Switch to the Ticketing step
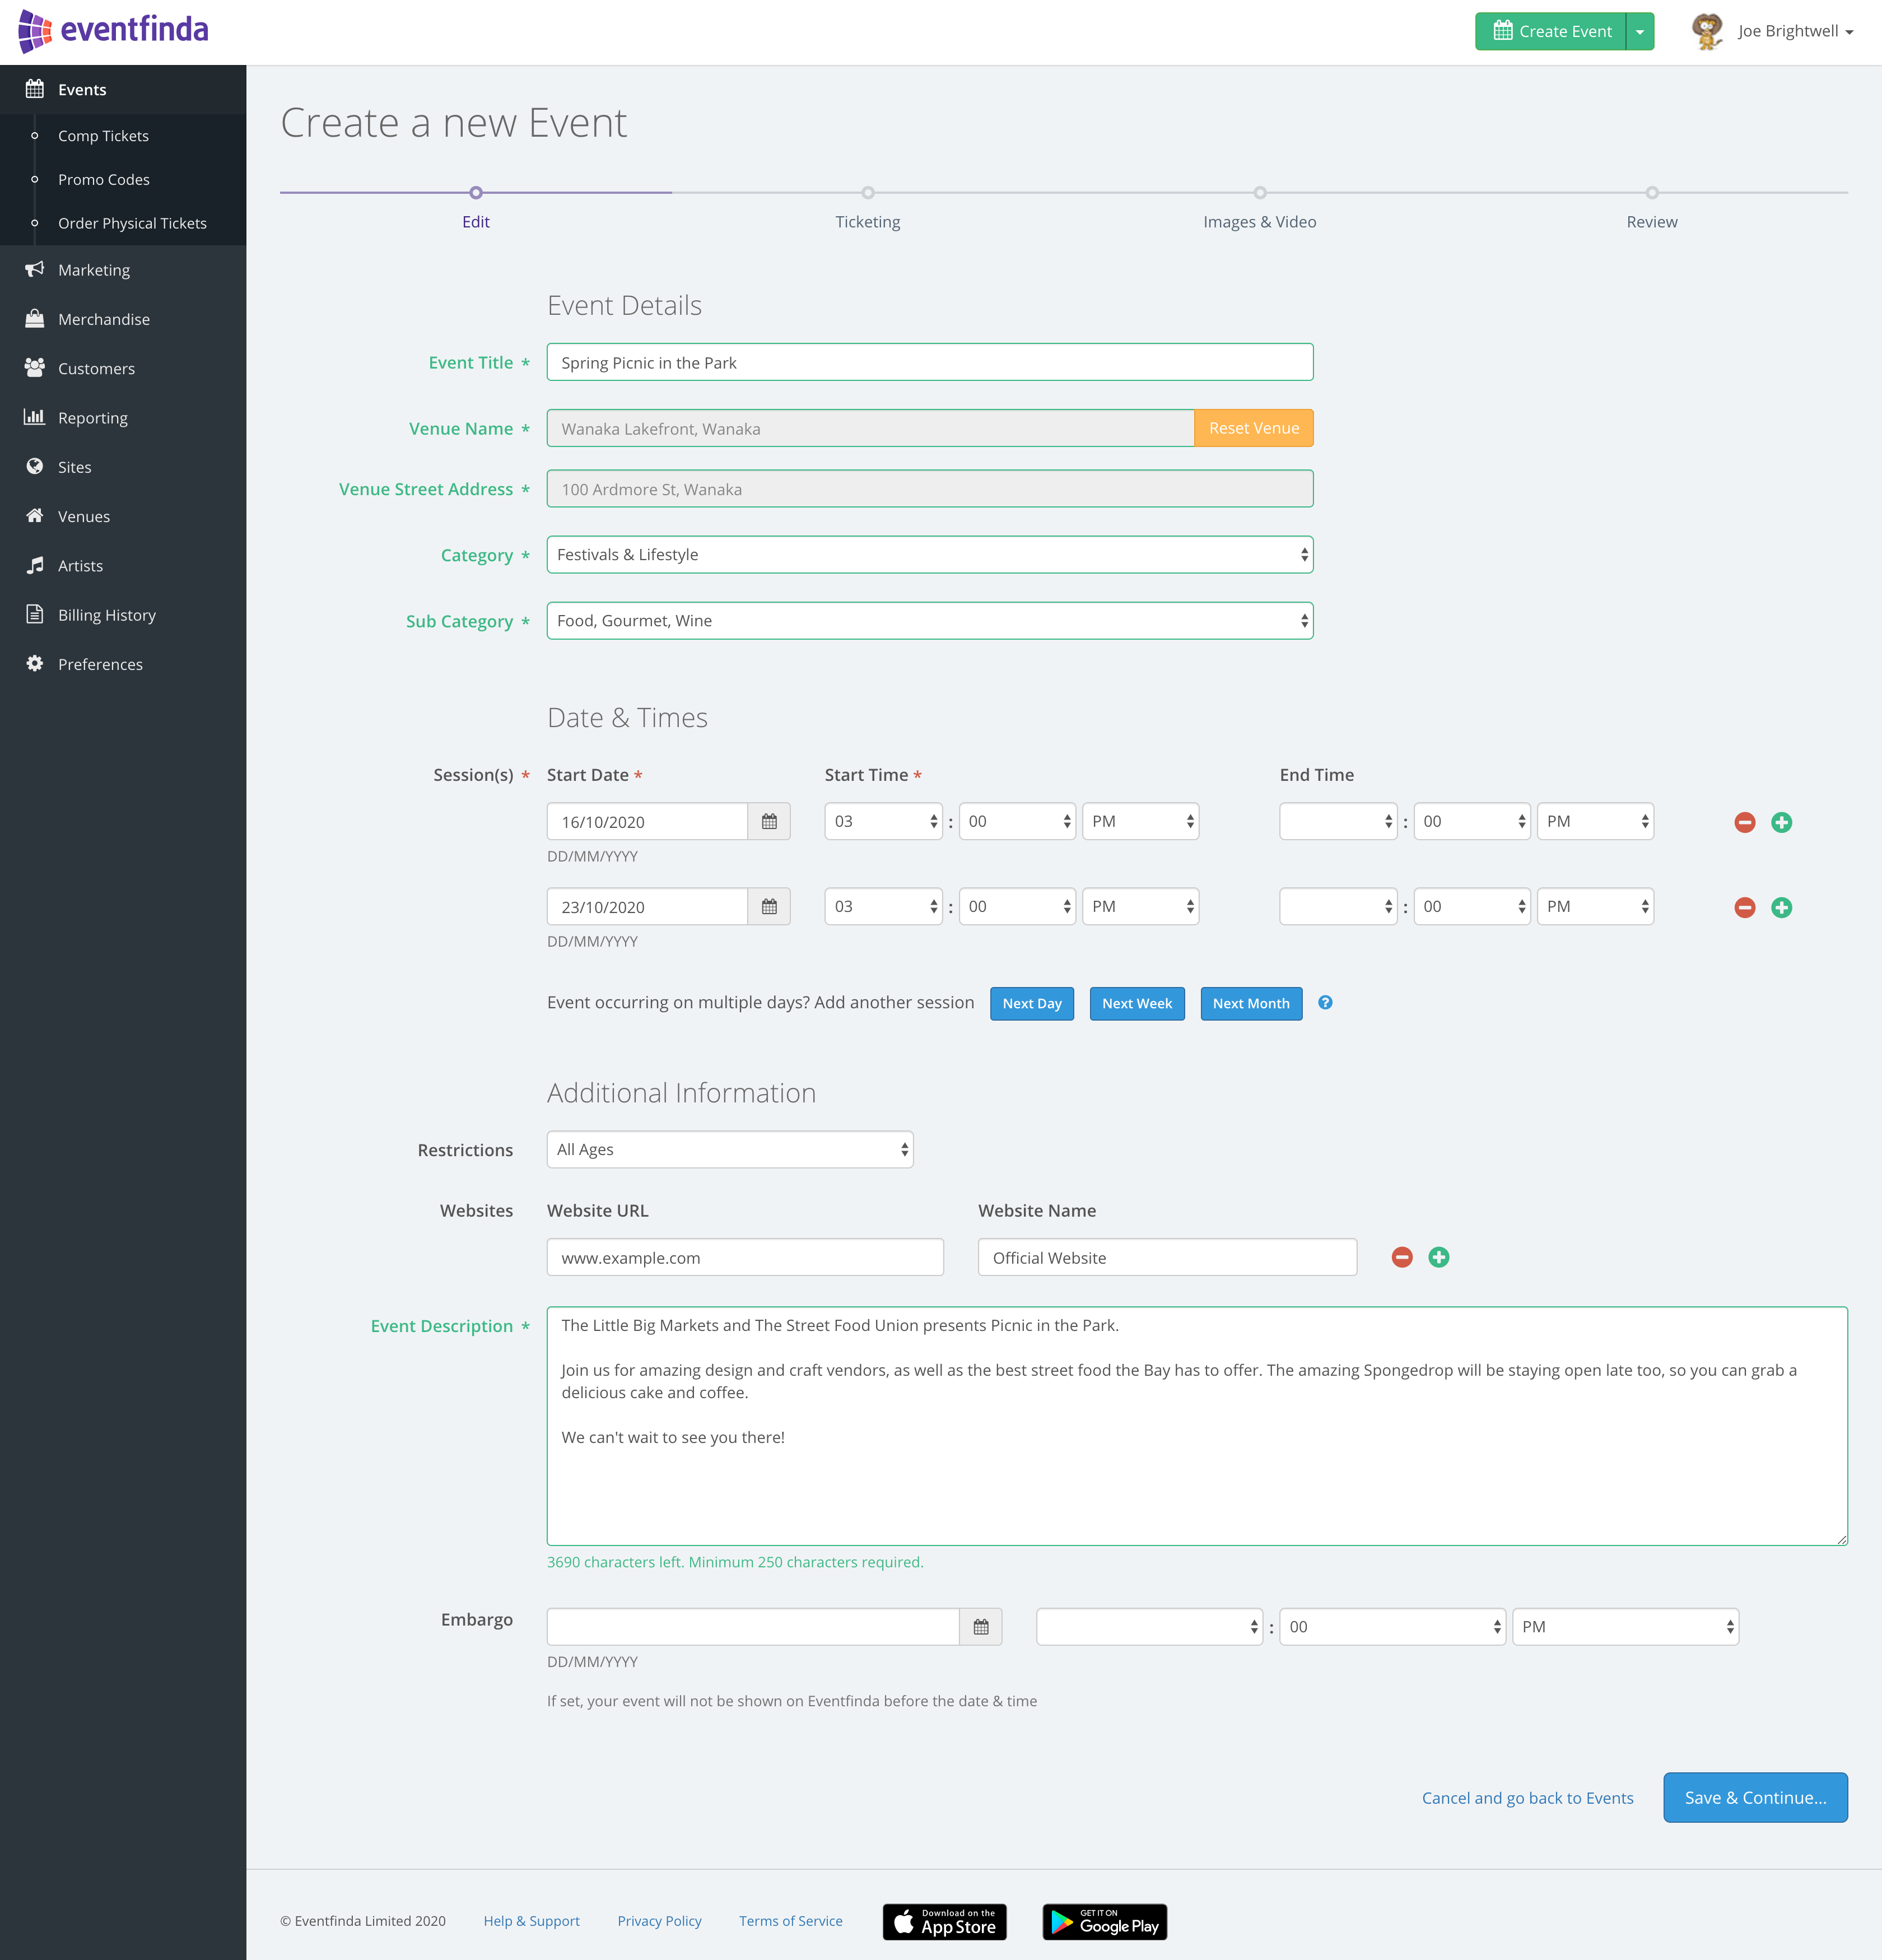Viewport: 1882px width, 1960px height. [868, 208]
